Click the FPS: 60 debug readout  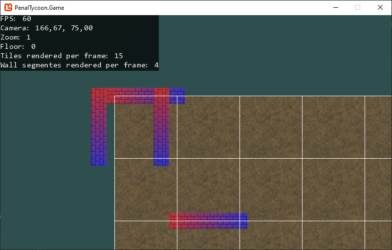click(16, 19)
